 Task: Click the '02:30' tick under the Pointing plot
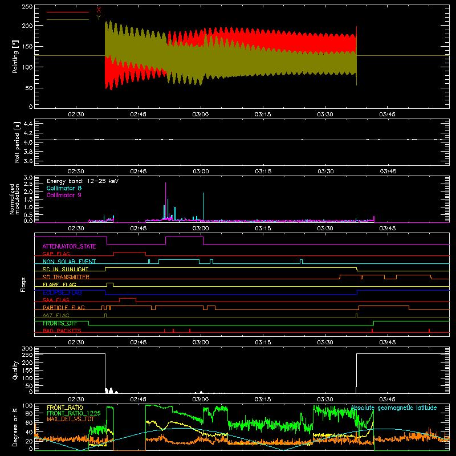[x=76, y=115]
